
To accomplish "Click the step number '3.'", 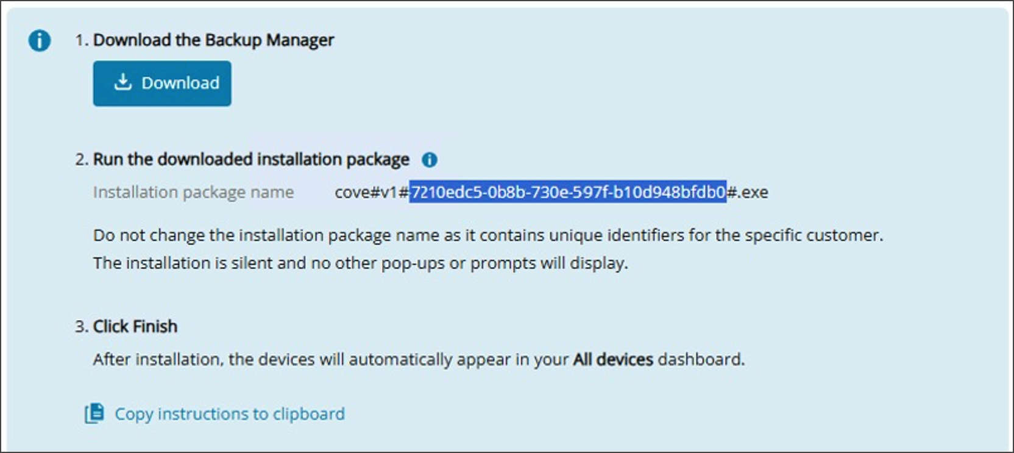I will coord(82,326).
